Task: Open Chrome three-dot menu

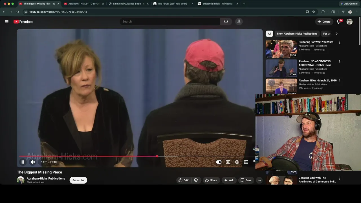Action: 357,12
